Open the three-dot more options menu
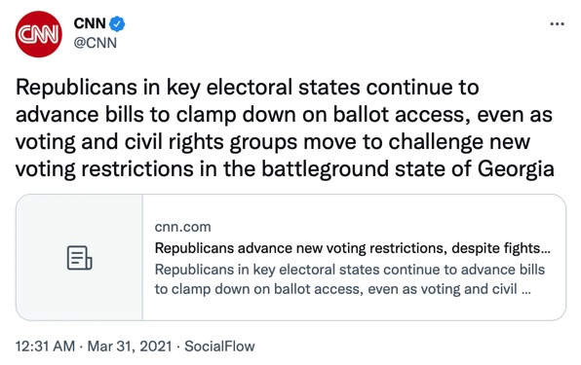This screenshot has width=581, height=365. coord(557,24)
